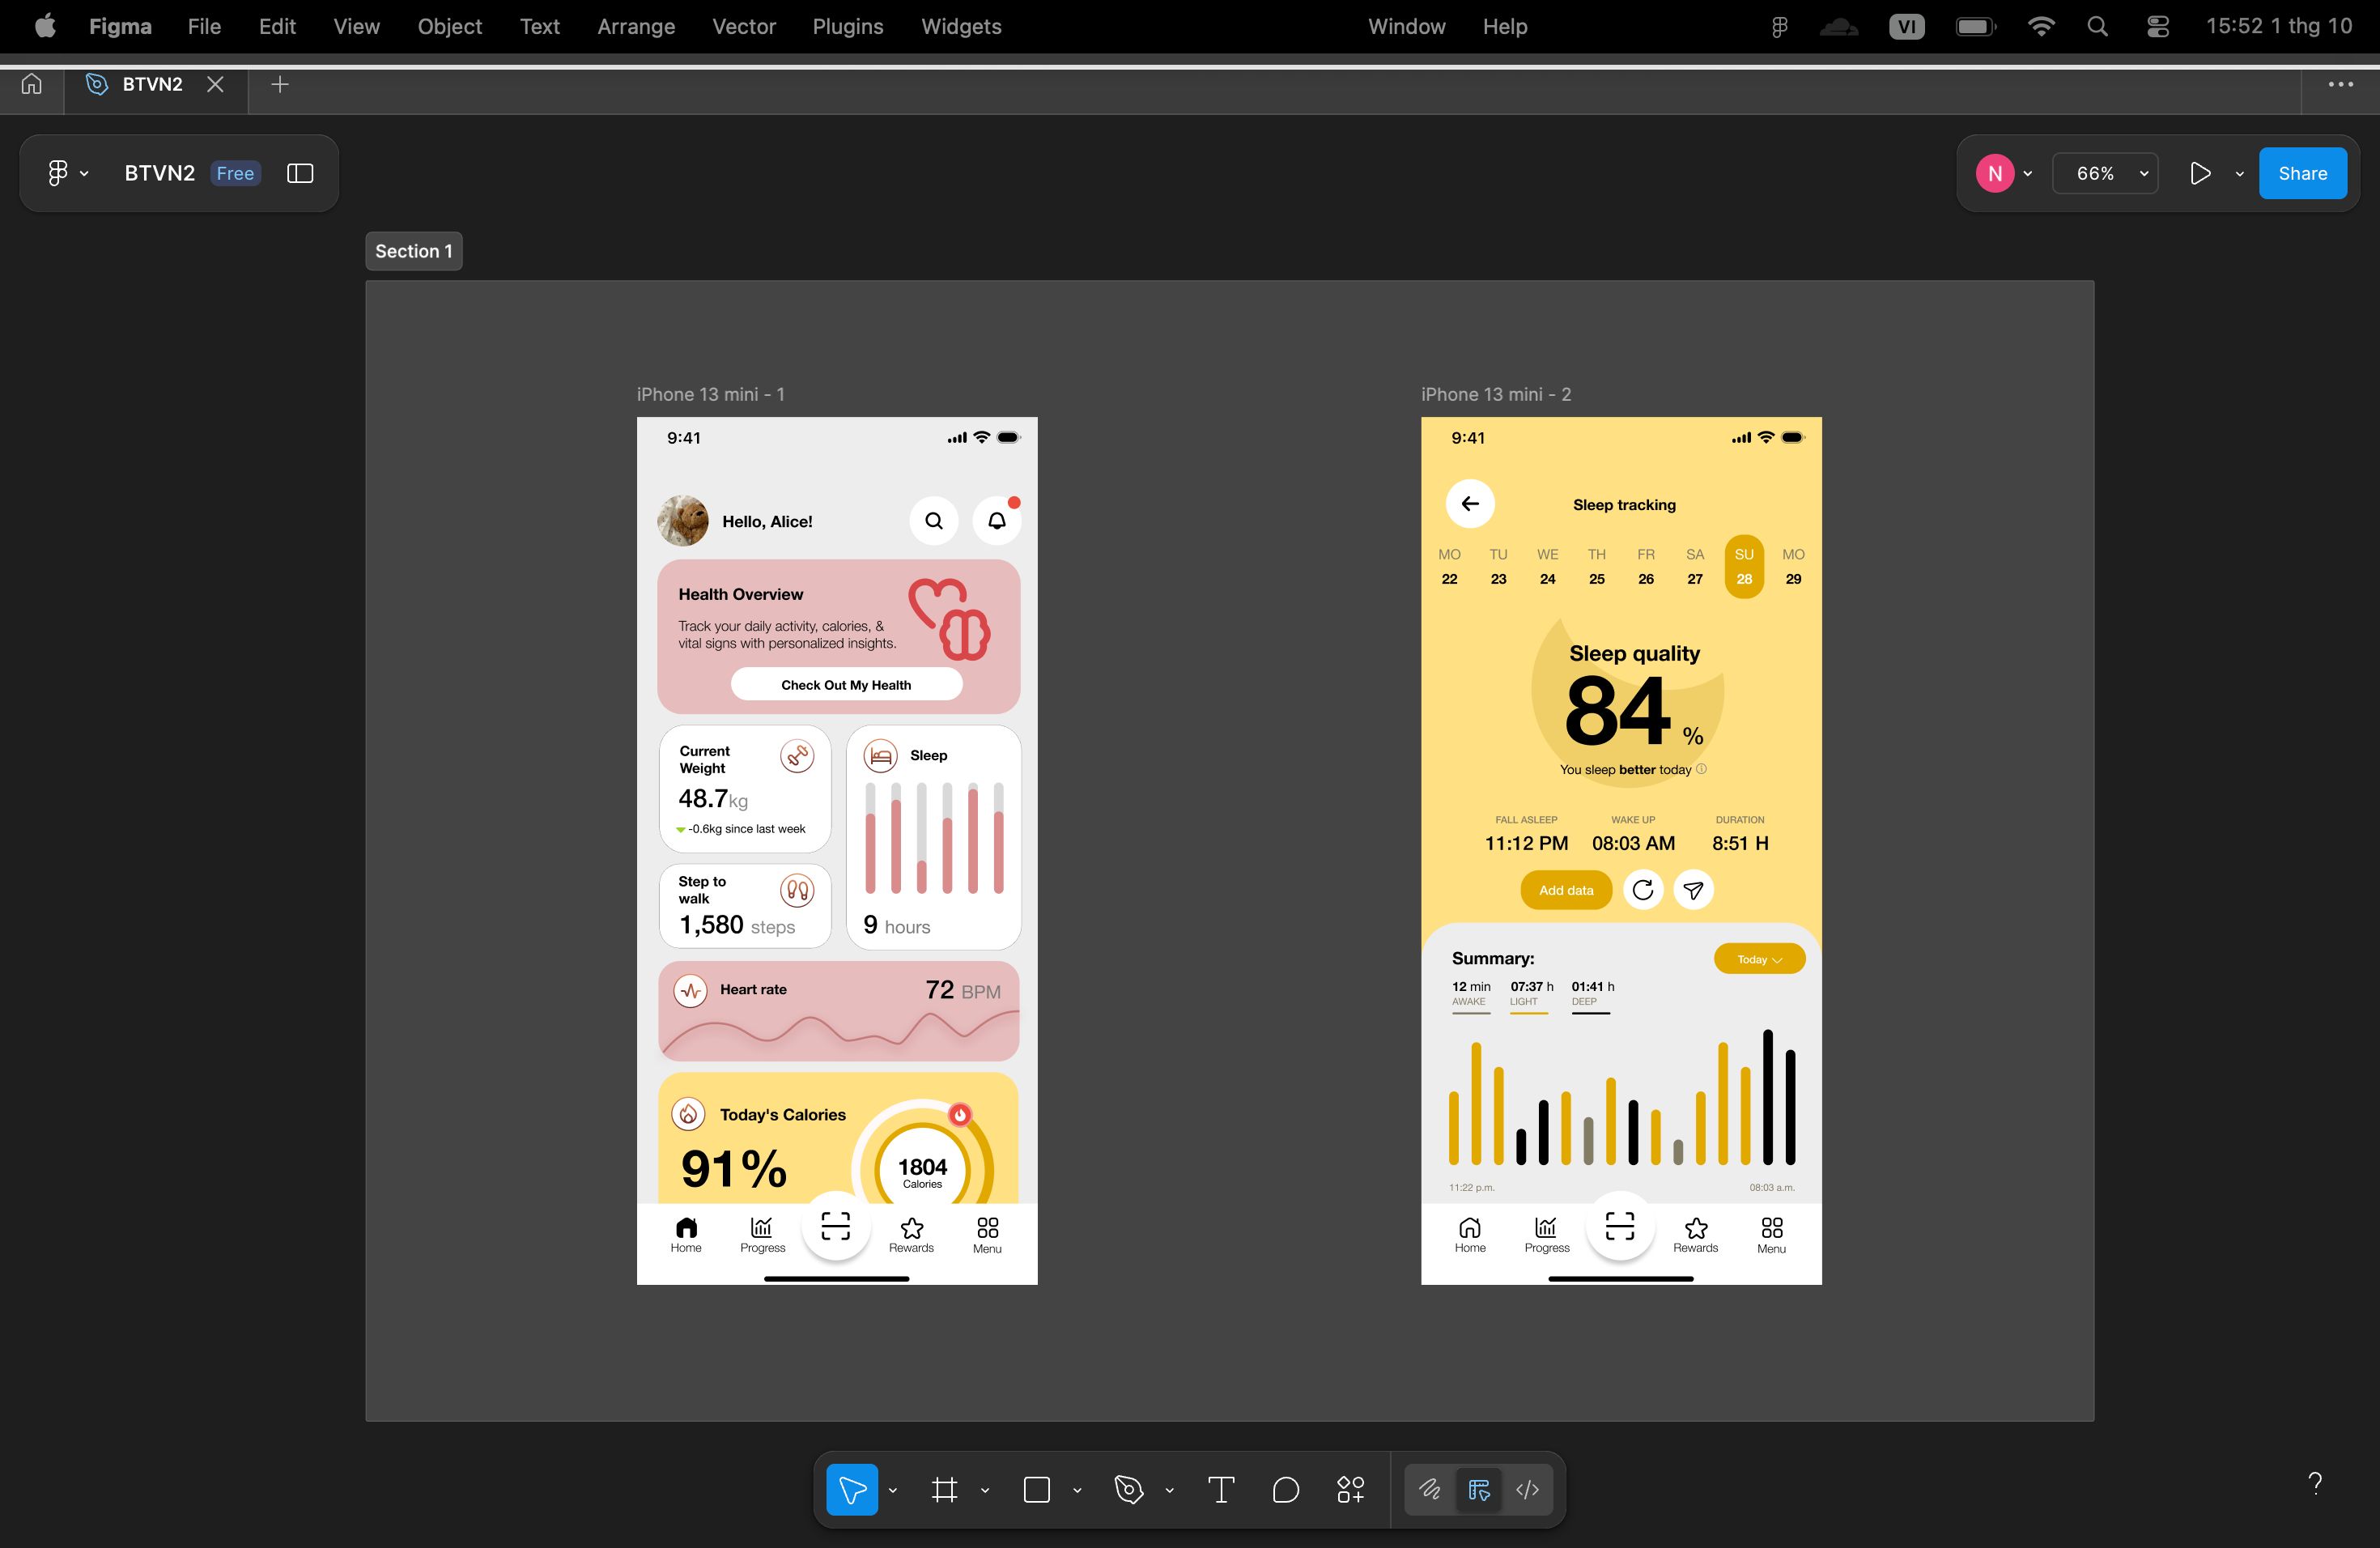2380x1548 pixels.
Task: Open the Plugins menu
Action: click(847, 26)
